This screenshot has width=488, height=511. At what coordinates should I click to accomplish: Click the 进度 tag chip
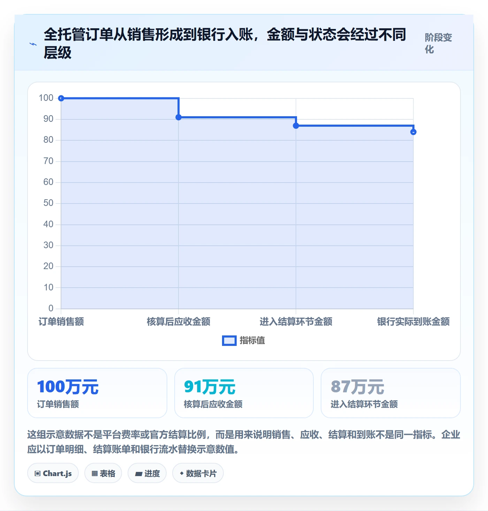[x=147, y=473]
